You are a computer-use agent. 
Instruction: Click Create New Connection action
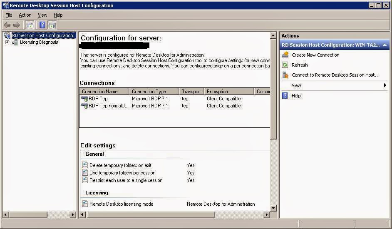(315, 55)
